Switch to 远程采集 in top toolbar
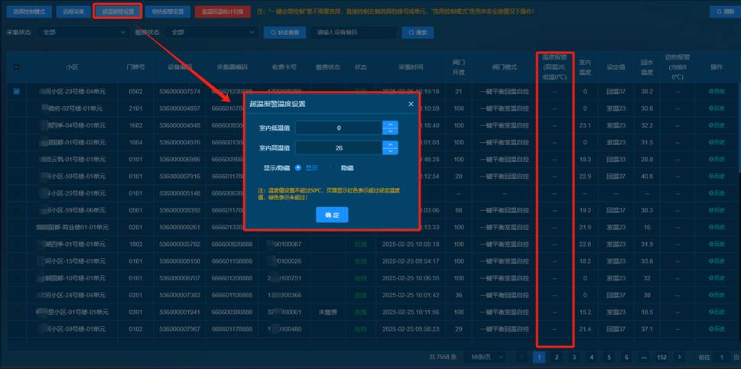 click(x=74, y=11)
